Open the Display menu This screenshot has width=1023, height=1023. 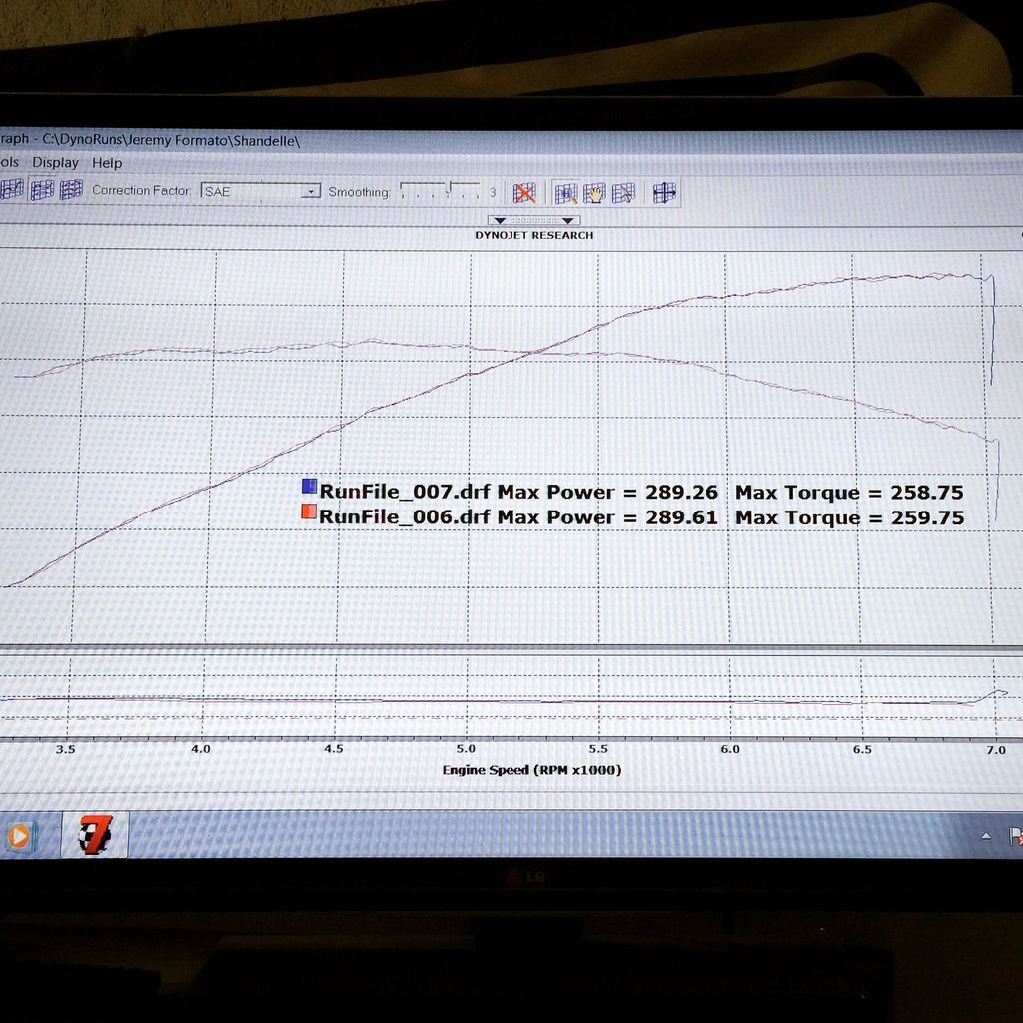point(56,162)
